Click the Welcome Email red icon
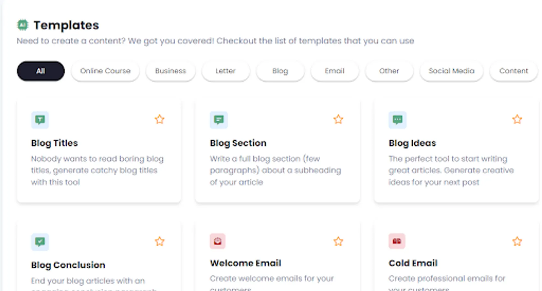 click(218, 241)
